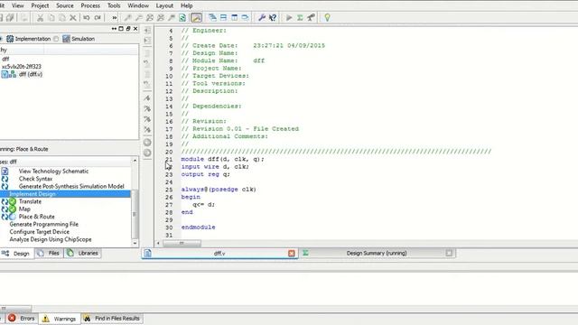Open the sigma Design Summary icon
Image resolution: width=578 pixels, height=325 pixels.
(x=300, y=17)
